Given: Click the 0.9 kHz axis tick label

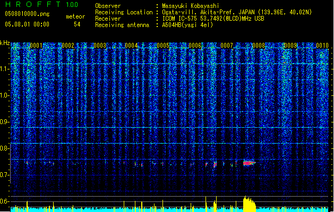Looking at the screenshot, I should coord(4,122).
